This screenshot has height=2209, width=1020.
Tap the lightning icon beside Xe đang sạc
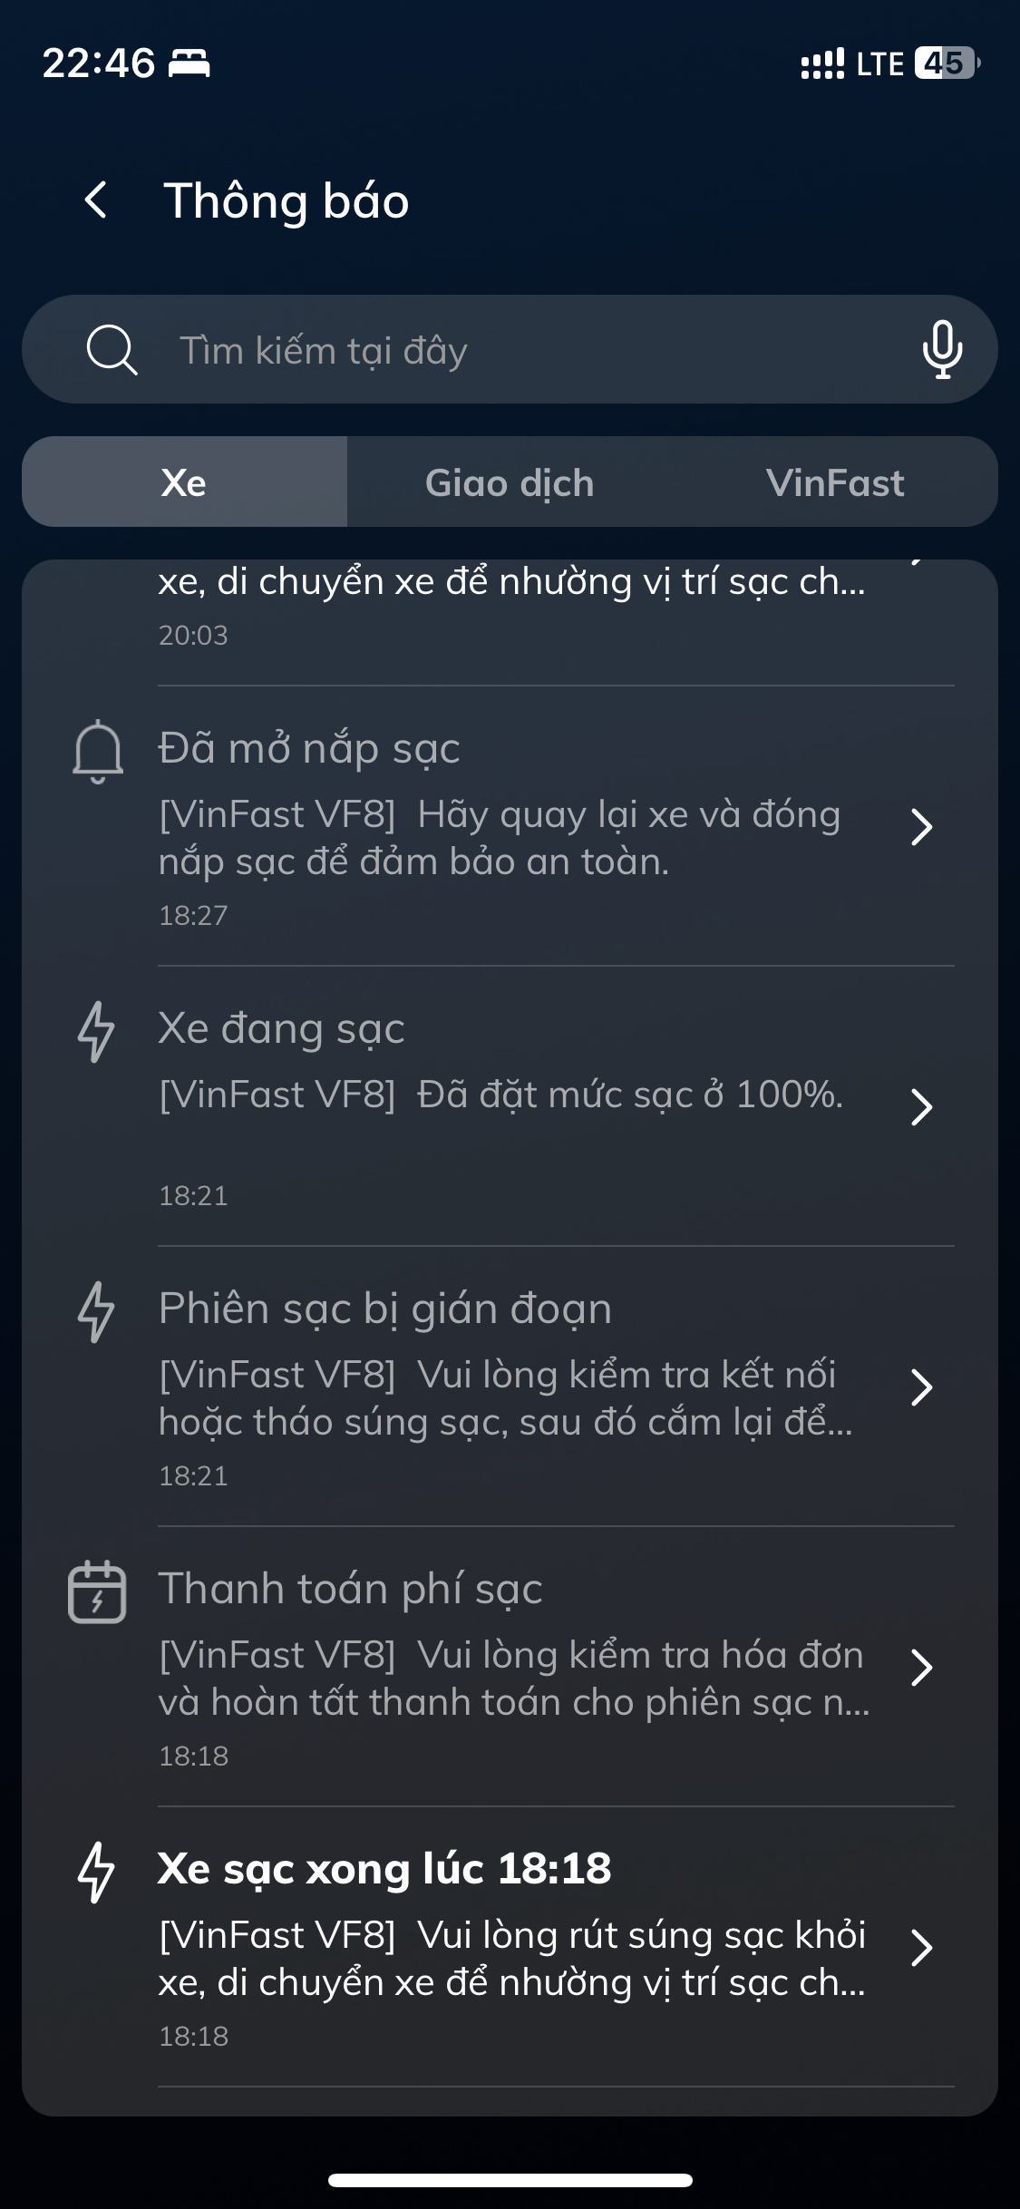coord(96,1031)
